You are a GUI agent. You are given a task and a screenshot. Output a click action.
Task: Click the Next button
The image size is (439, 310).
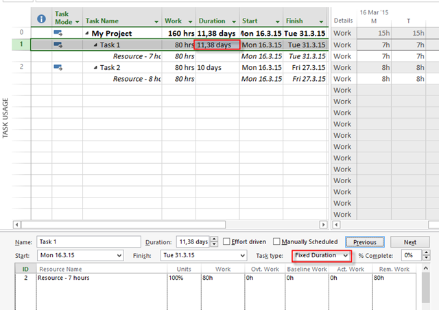point(410,242)
